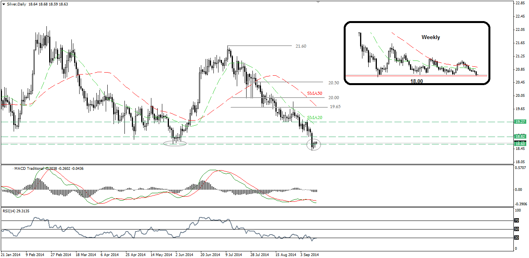Viewport: 529px width, 258px height.
Task: Click the gray 19.65 level label on chart
Action: 336,107
